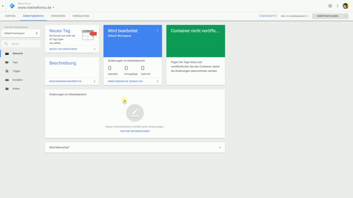Click chevron next to Neues Tag hinzufügen
The height and width of the screenshot is (198, 353).
(x=94, y=49)
